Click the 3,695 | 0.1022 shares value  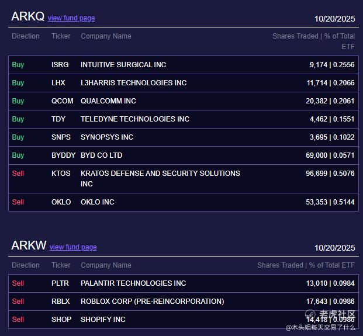point(332,137)
